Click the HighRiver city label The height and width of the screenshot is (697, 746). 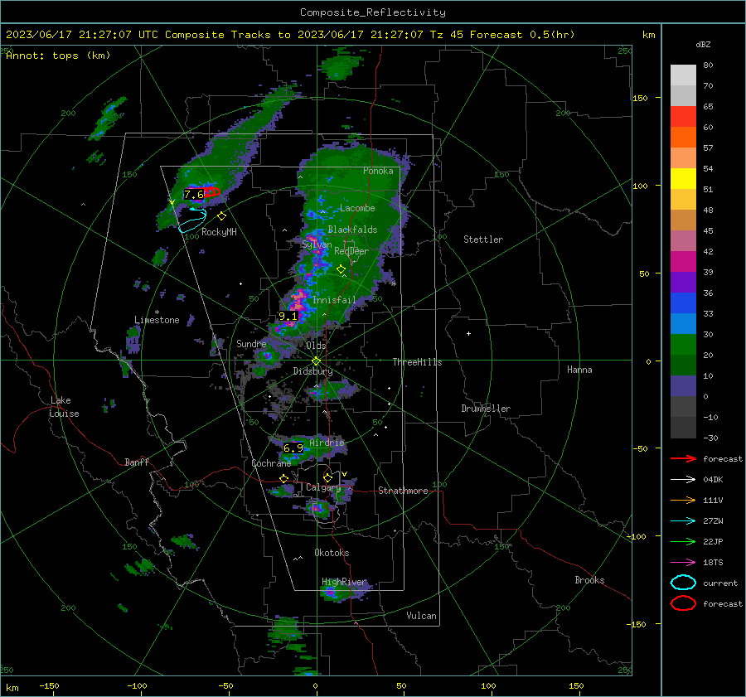344,582
